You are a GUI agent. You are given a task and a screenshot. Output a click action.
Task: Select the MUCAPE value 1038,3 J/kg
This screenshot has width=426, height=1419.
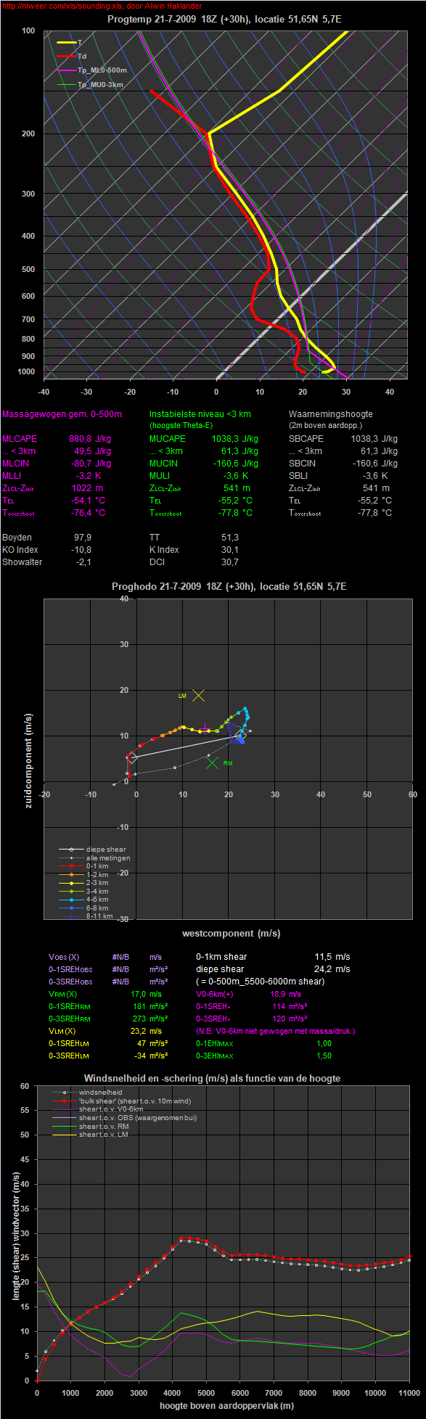pyautogui.click(x=237, y=439)
